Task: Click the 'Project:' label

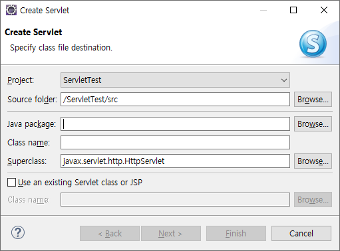Action: [x=21, y=80]
